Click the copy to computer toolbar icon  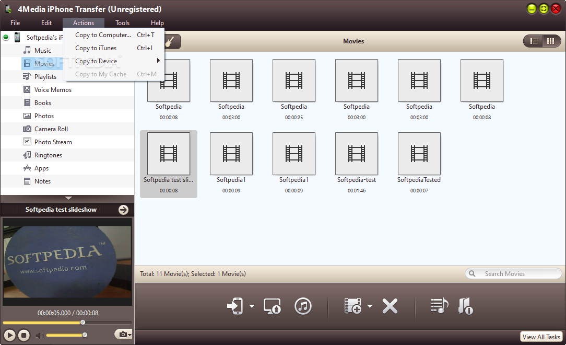(272, 306)
